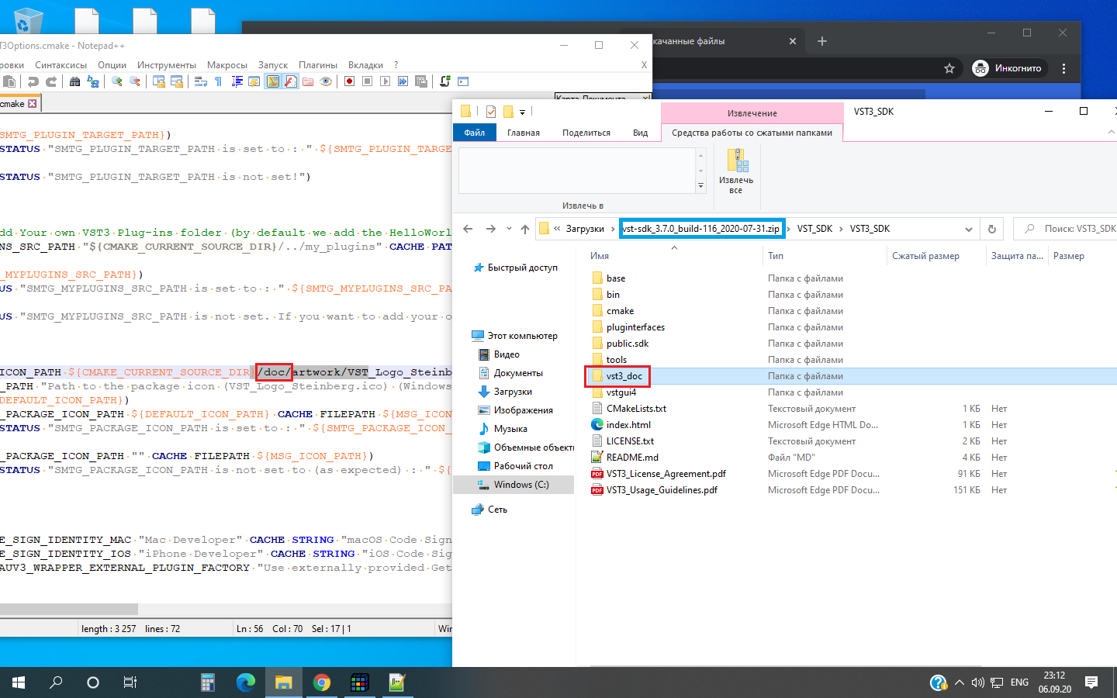The height and width of the screenshot is (698, 1117).
Task: Open the console window icon in Notepad++ toolbar
Action: 463,81
